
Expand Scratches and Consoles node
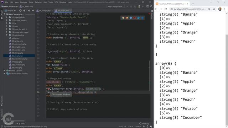[x=4, y=74]
